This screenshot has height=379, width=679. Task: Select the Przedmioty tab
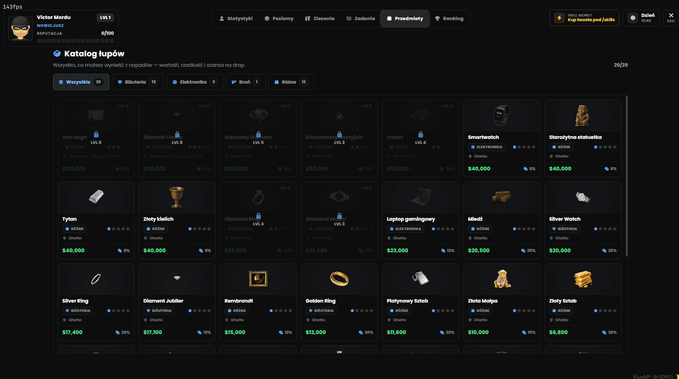pyautogui.click(x=405, y=19)
